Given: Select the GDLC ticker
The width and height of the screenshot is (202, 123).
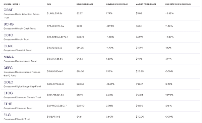Looking at the screenshot, I should (x=8, y=82).
